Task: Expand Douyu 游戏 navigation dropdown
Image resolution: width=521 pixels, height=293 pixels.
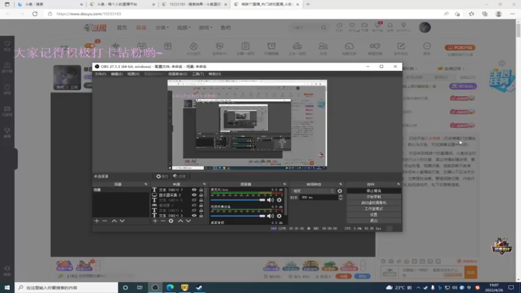Action: [x=205, y=27]
